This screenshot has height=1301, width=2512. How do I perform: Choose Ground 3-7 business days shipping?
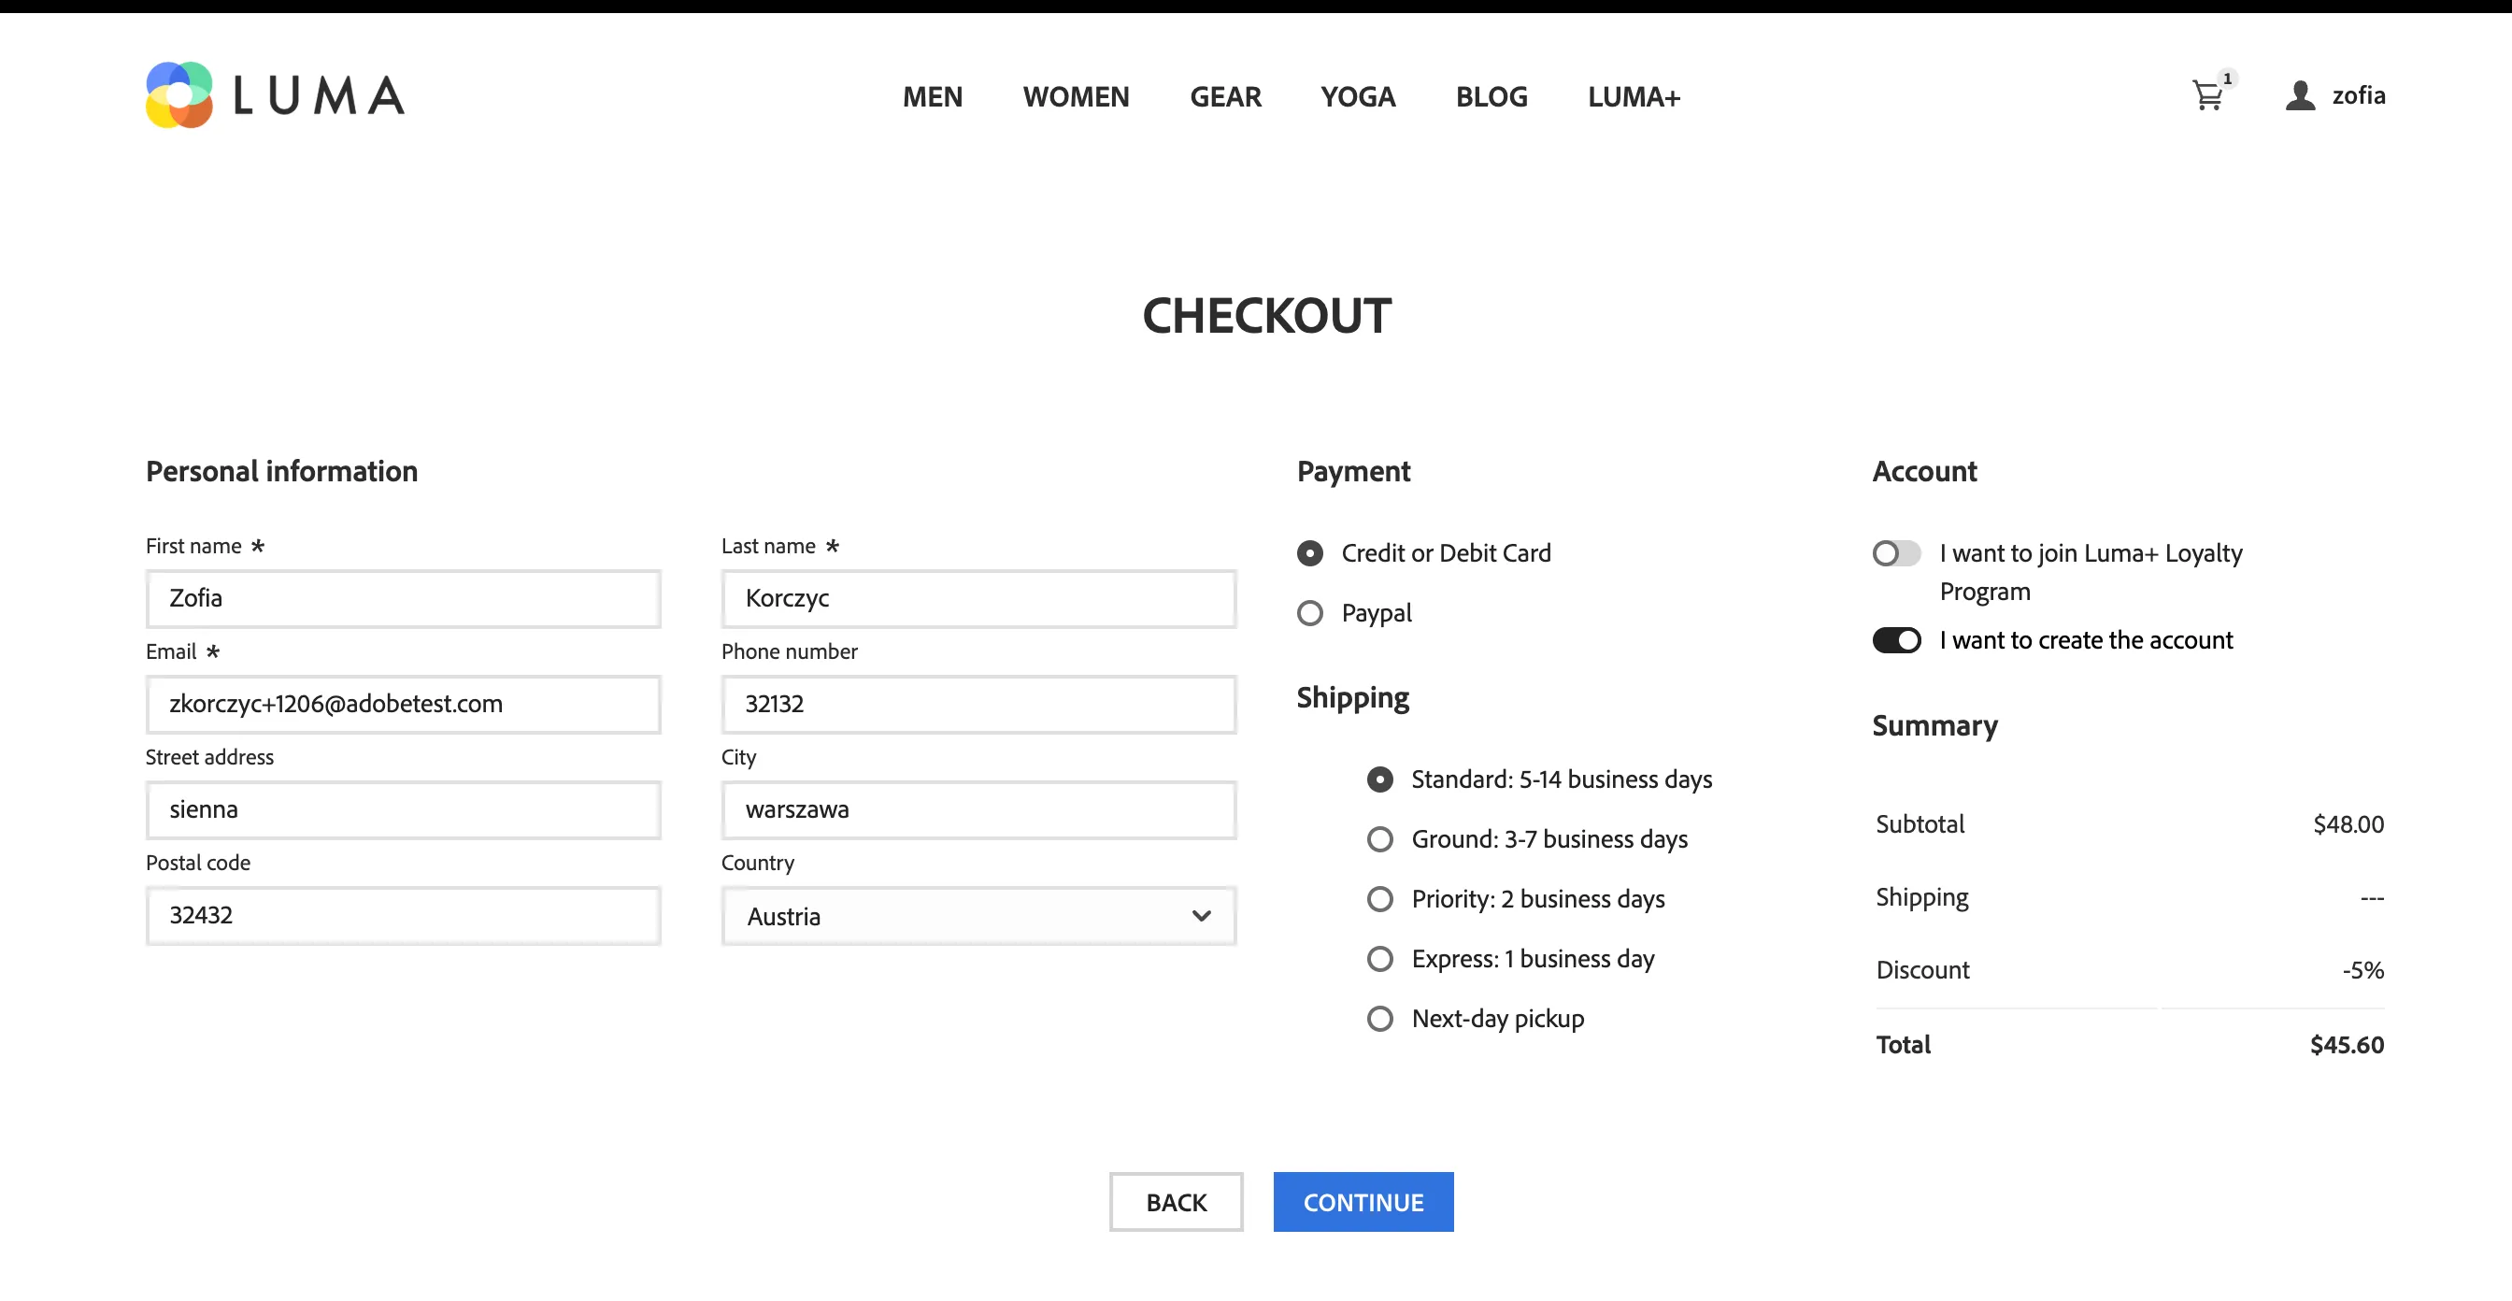(x=1380, y=838)
